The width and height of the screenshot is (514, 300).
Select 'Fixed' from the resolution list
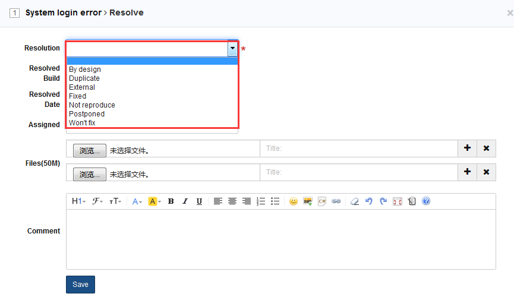click(77, 96)
